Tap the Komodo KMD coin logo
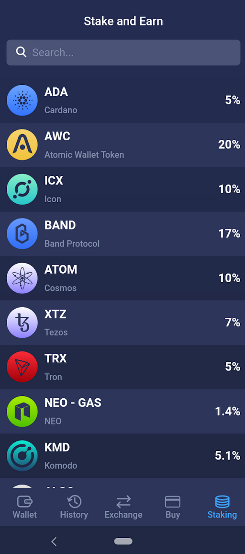 click(22, 456)
